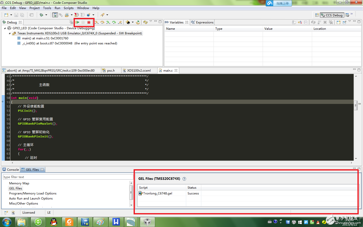The height and width of the screenshot is (227, 363).
Task: Select Program/Memory Load Options
Action: click(x=33, y=193)
